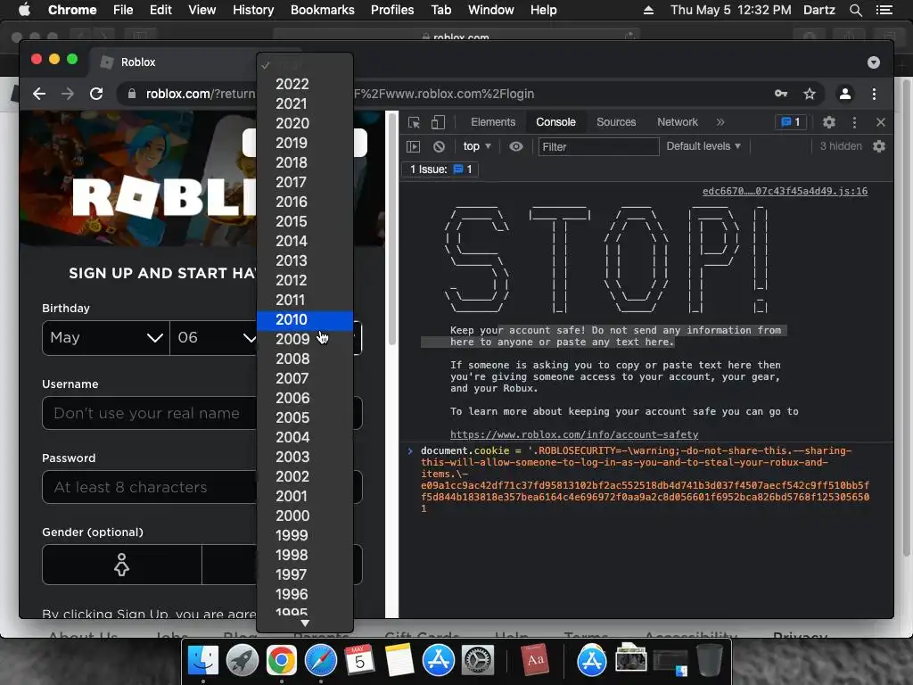Switch to the Elements tab

[x=493, y=122]
